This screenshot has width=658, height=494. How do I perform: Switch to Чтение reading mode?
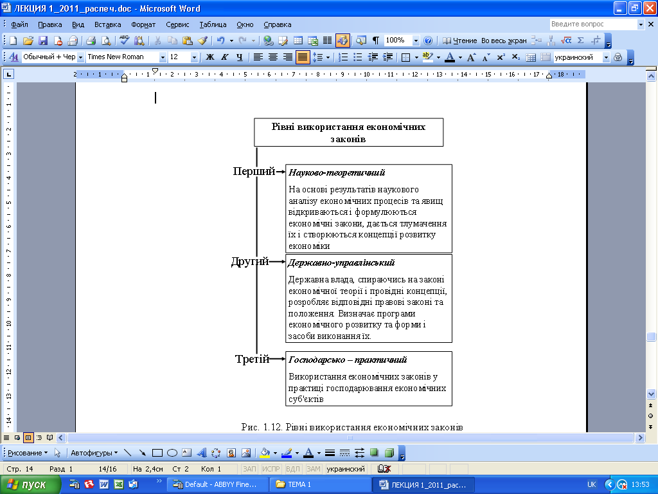[460, 41]
